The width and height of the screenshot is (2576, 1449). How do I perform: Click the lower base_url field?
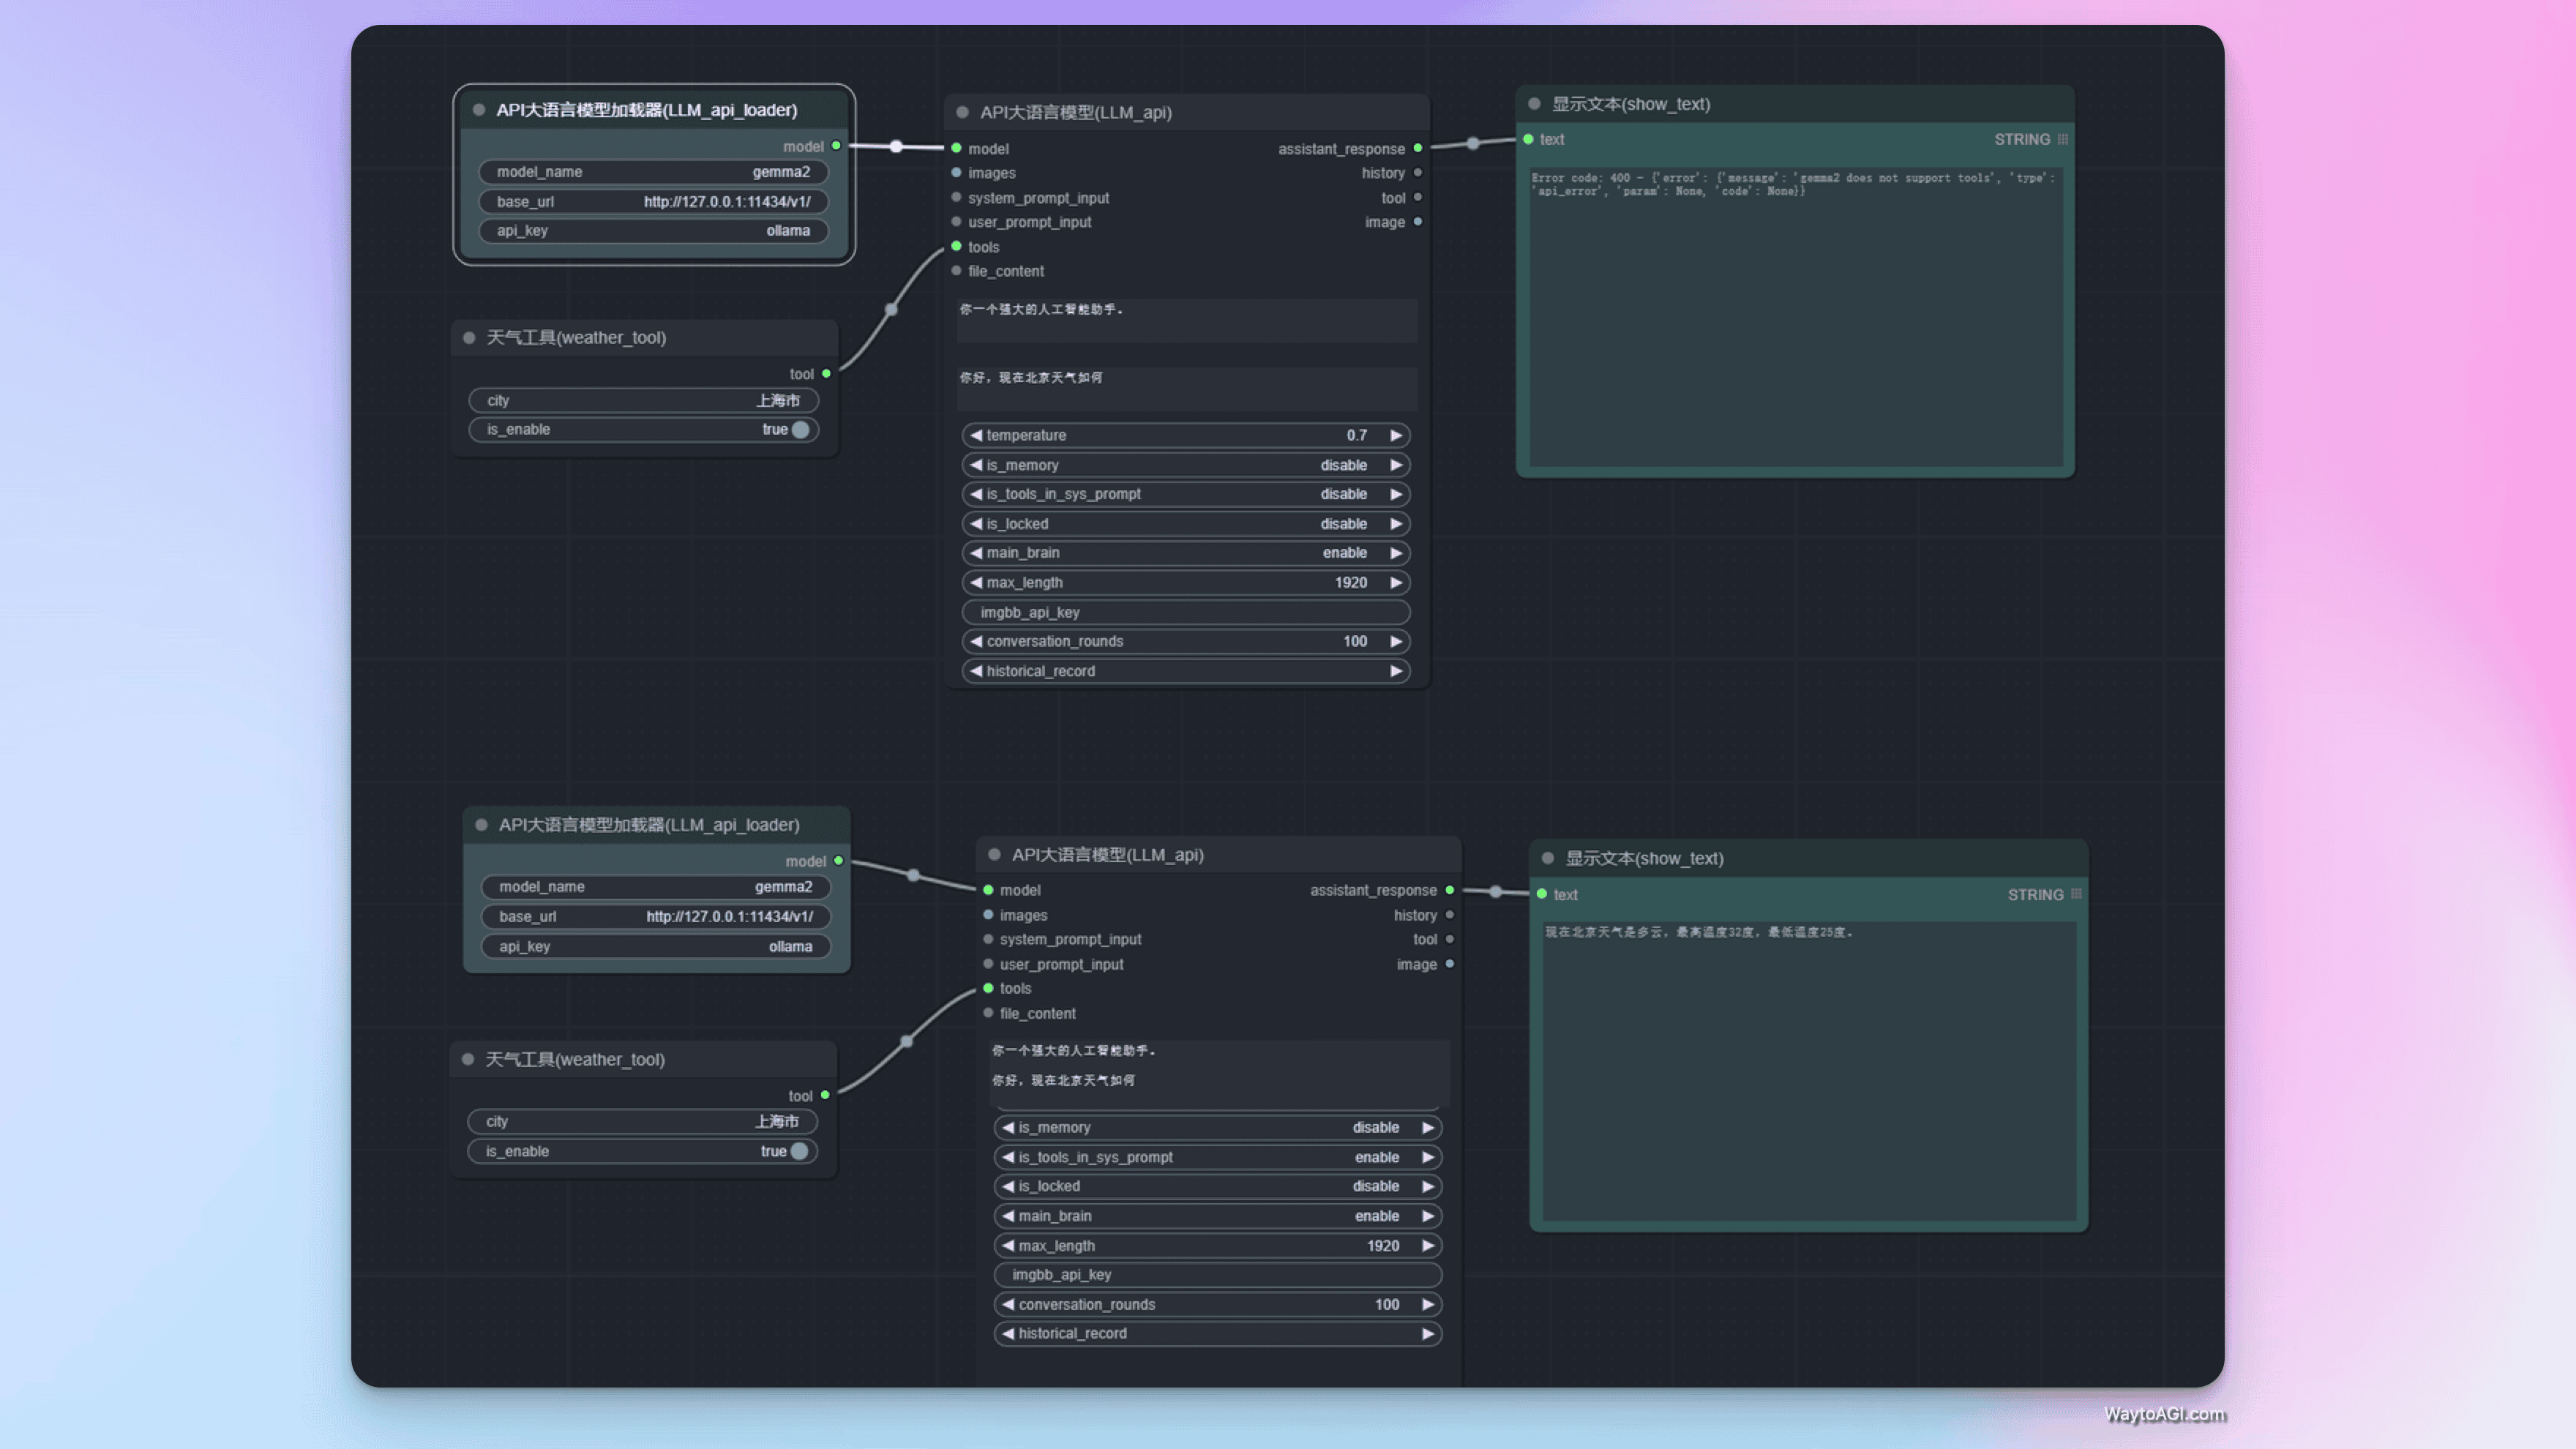656,916
